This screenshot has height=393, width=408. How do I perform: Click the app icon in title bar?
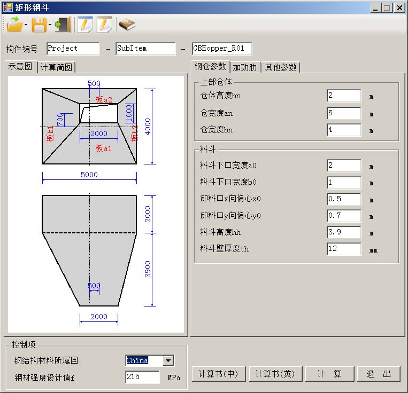(8, 7)
